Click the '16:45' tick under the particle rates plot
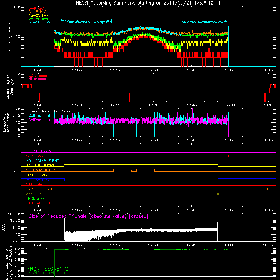This screenshot has width=280, height=280. pos(38,105)
